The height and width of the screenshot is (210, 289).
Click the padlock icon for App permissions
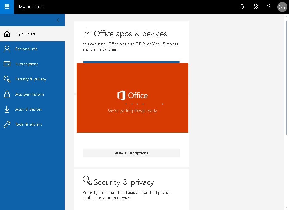click(7, 94)
